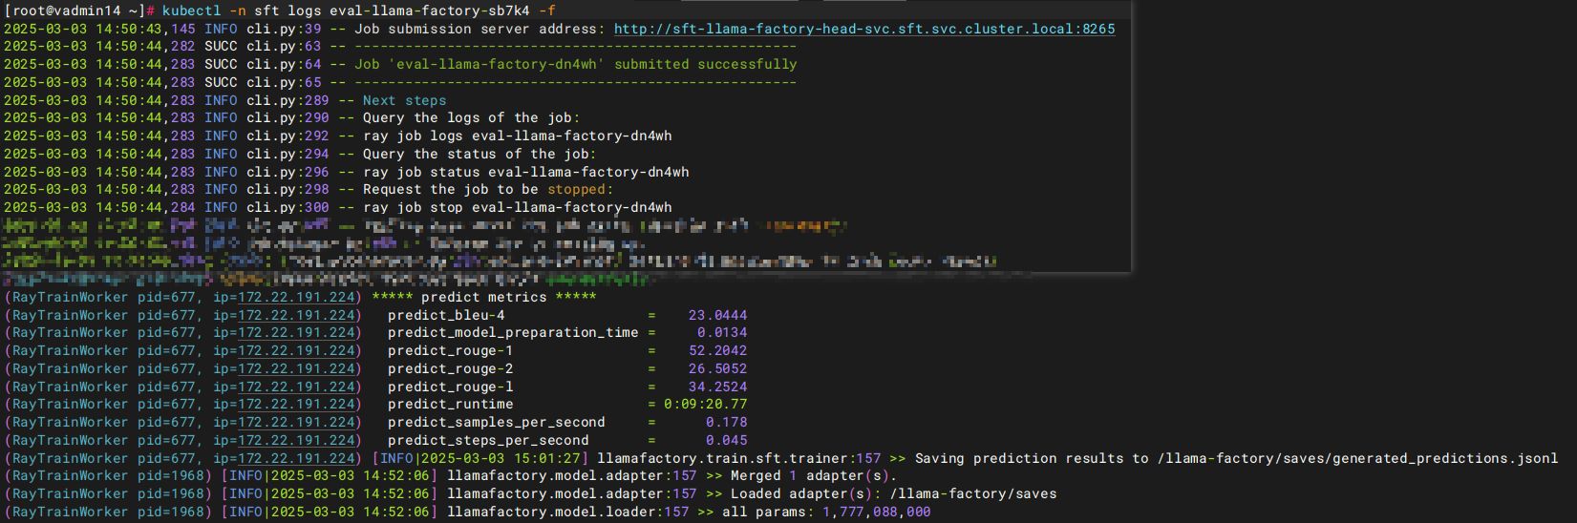Click 'ray job logs eval-llama-factory-dn4wh' command text
1577x523 pixels.
[517, 136]
